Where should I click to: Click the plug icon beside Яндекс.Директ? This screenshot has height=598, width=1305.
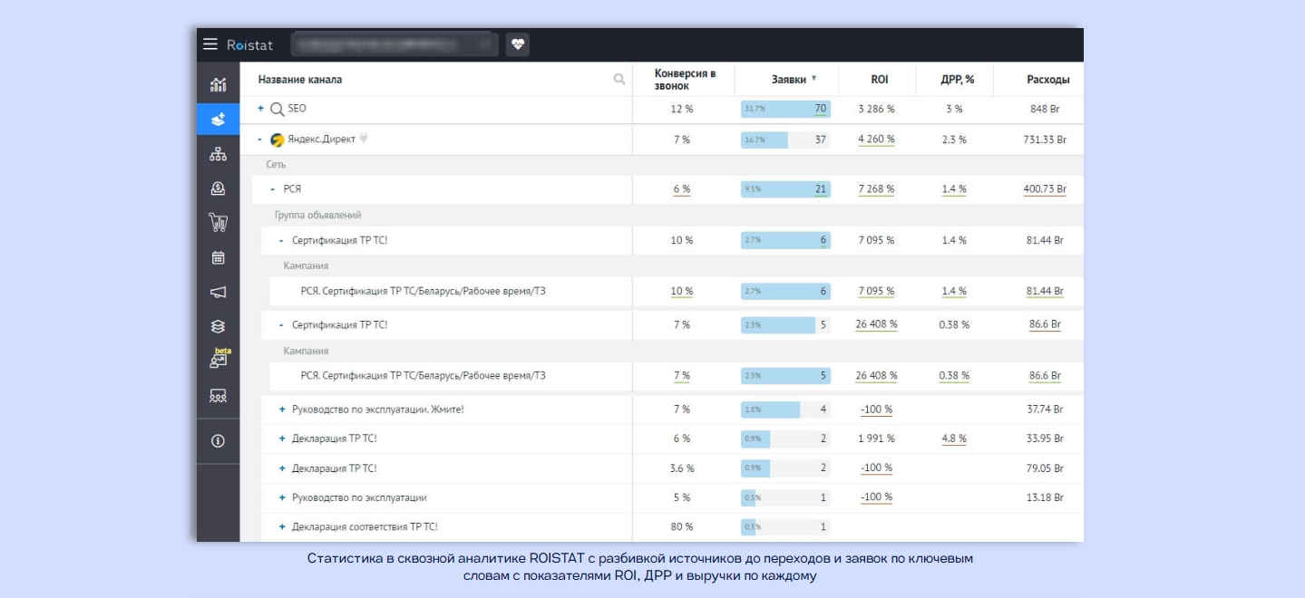coord(365,140)
